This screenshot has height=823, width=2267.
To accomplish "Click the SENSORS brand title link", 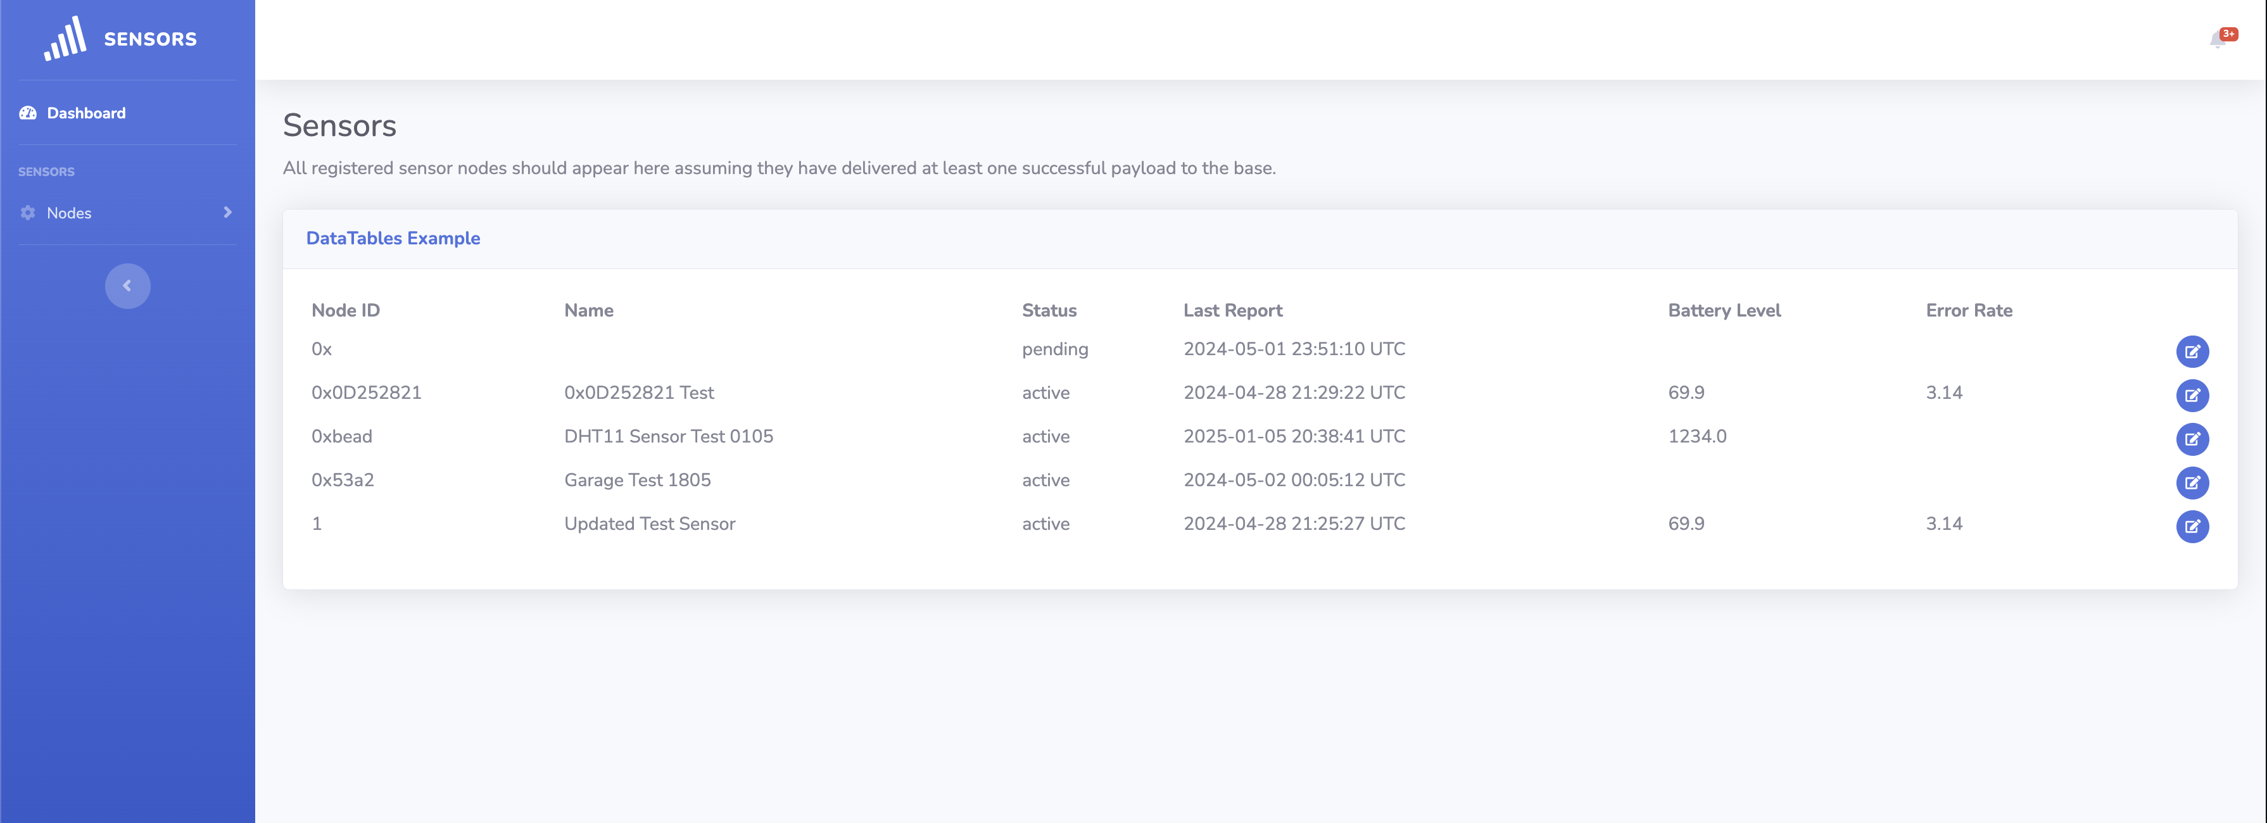I will [151, 39].
